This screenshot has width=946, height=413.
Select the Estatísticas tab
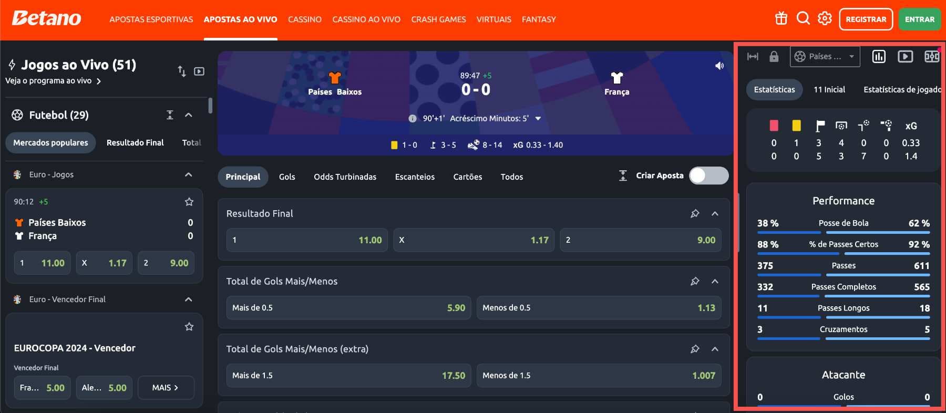pyautogui.click(x=775, y=89)
